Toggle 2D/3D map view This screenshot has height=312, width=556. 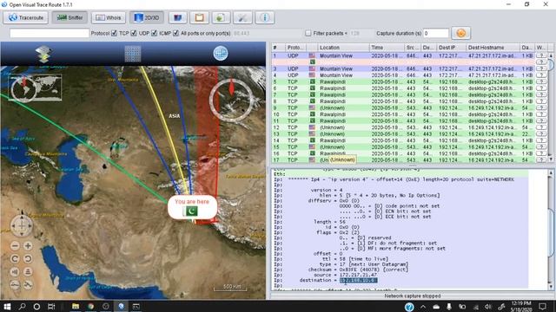pyautogui.click(x=147, y=17)
